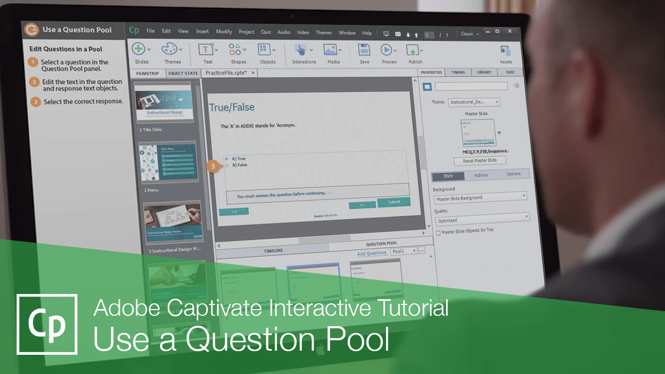Click the Objects toolbar icon
Viewport: 665px width, 374px height.
(264, 49)
